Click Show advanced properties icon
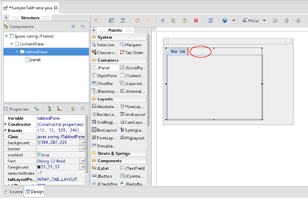This screenshot has width=308, height=198. (x=73, y=109)
